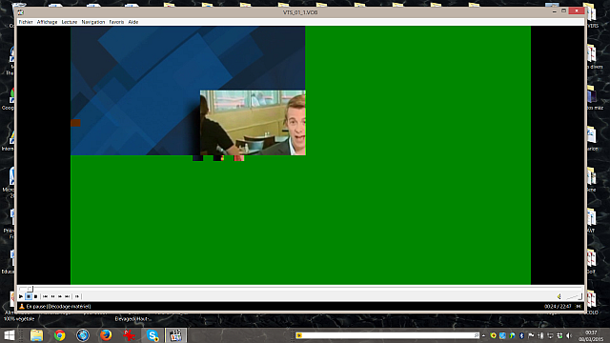Open the Navigation menu
Image resolution: width=610 pixels, height=343 pixels.
[93, 22]
